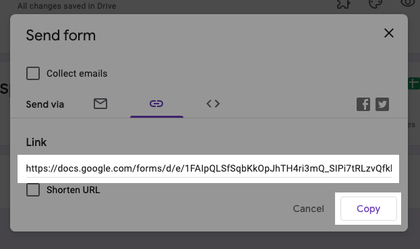Click the Link heading label
The height and width of the screenshot is (249, 420).
coord(36,142)
